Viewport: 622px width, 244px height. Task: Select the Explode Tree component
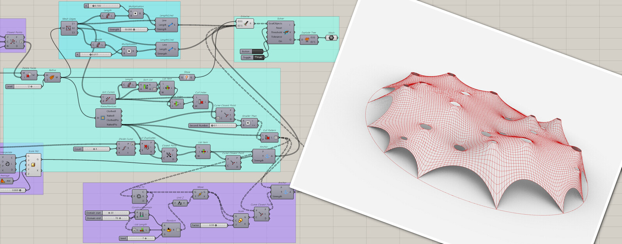[308, 39]
